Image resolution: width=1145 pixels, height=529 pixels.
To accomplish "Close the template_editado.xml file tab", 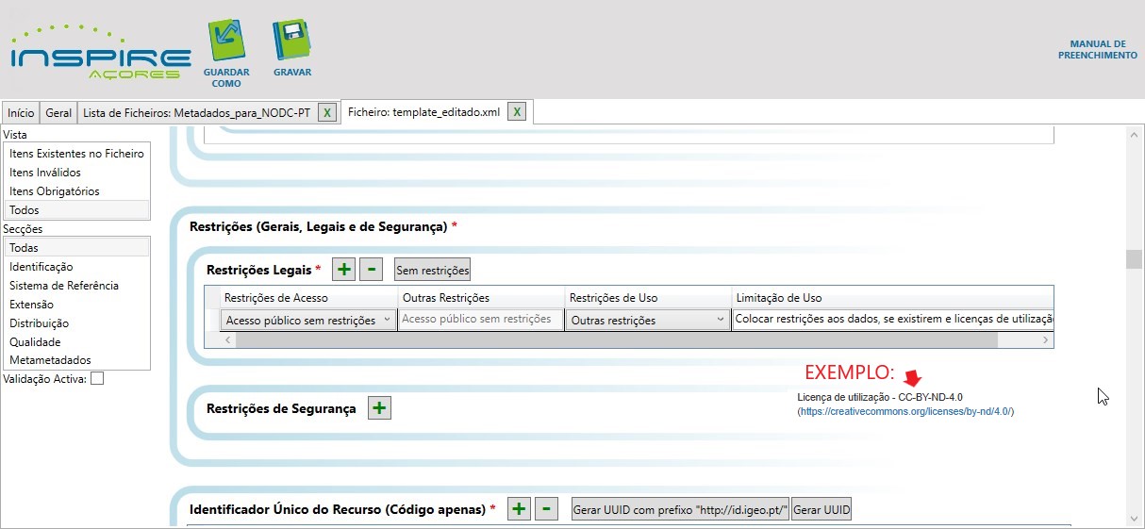I will pyautogui.click(x=516, y=112).
